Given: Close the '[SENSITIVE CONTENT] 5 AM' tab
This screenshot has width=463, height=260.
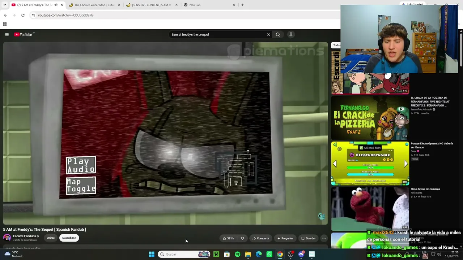Looking at the screenshot, I should point(177,5).
